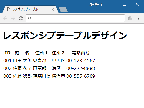Image resolution: width=144 pixels, height=108 pixels.
Task: Focus the address bar input
Action: [75, 18]
